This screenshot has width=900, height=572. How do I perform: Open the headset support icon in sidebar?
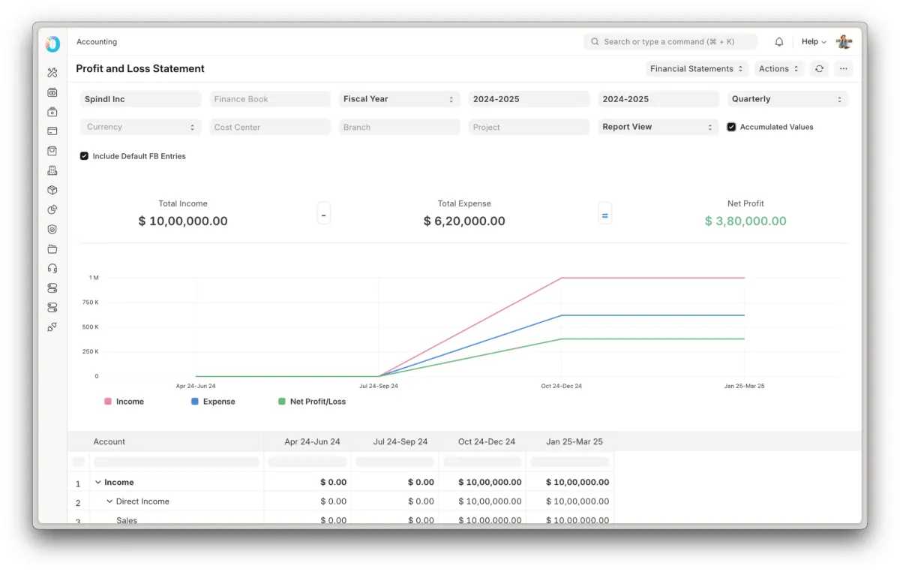52,268
